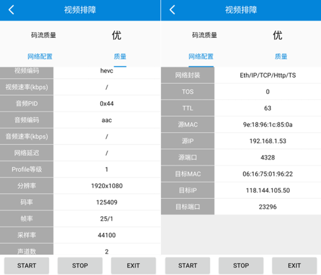The image size is (321, 275).
Task: Open the 质量 tab in right panel
Action: 281,56
